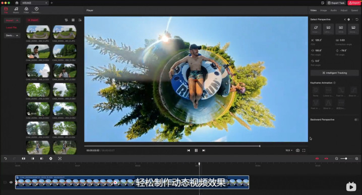
Task: Click the focus frame timeline tool
Action: pyautogui.click(x=60, y=159)
